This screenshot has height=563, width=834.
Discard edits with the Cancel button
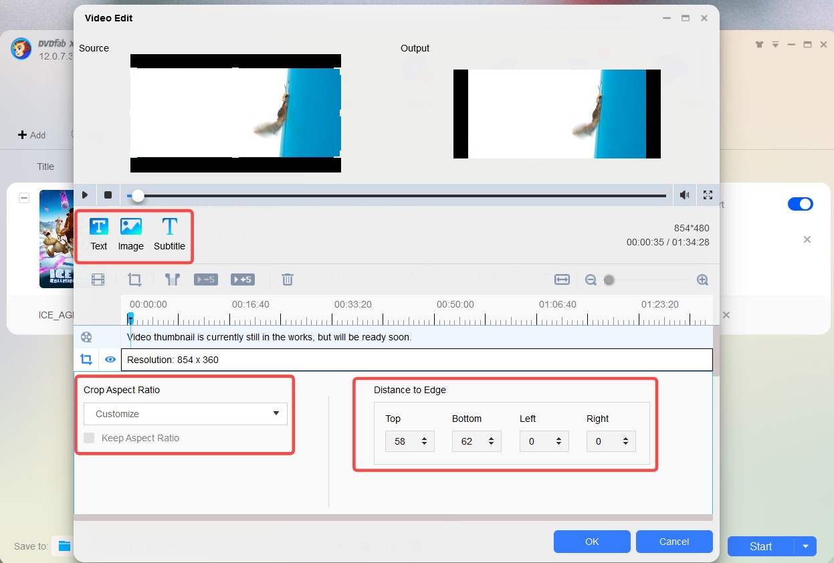click(674, 542)
